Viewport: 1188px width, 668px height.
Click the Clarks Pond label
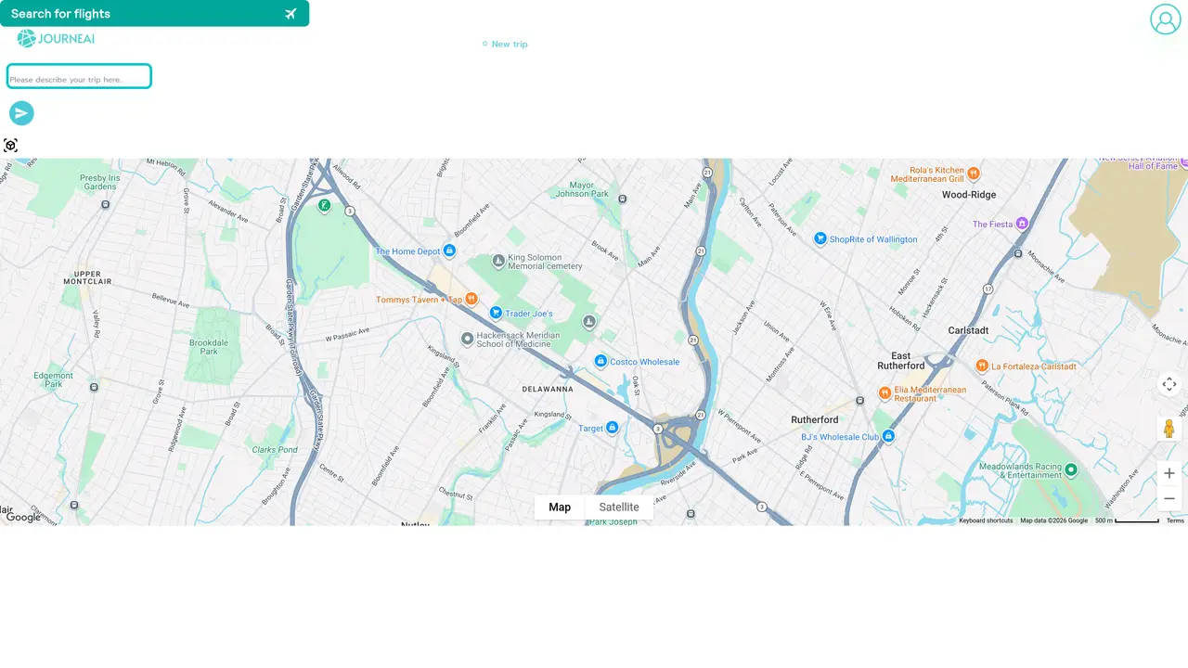pos(275,450)
